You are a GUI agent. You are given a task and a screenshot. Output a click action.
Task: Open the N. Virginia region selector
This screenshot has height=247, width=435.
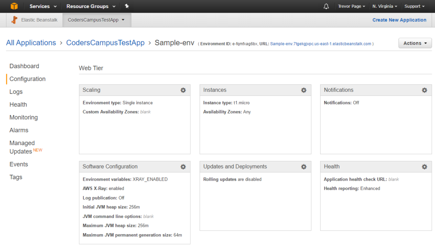click(384, 6)
